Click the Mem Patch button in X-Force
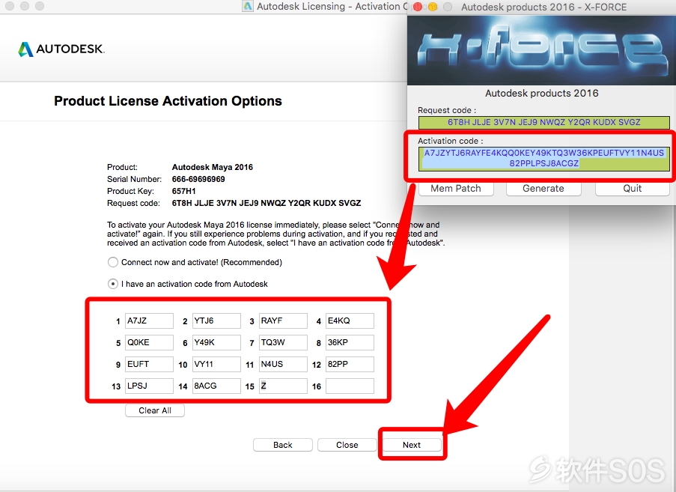 pos(456,189)
